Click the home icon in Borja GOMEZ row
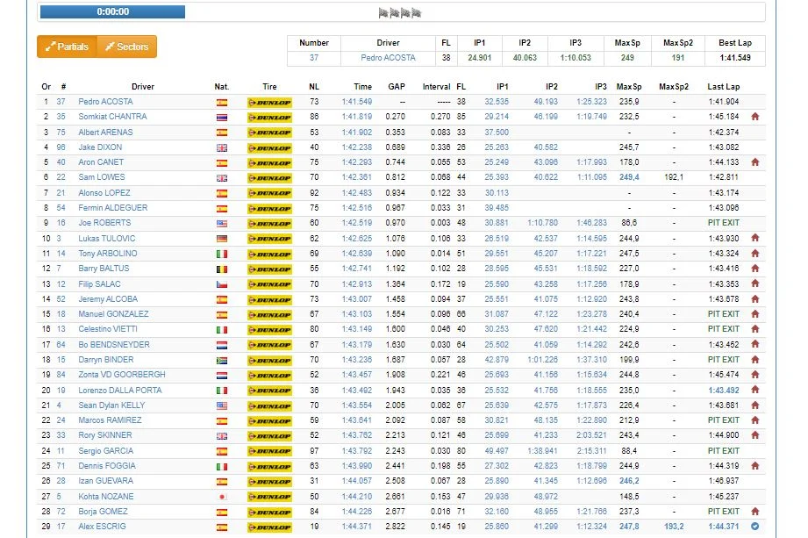This screenshot has width=808, height=538. 755,511
